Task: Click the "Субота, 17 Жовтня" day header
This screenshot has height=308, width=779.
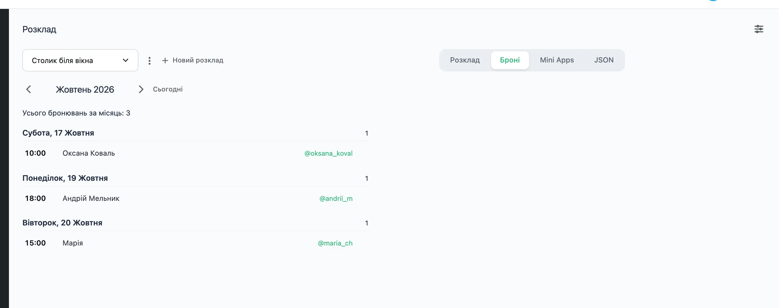Action: point(58,133)
